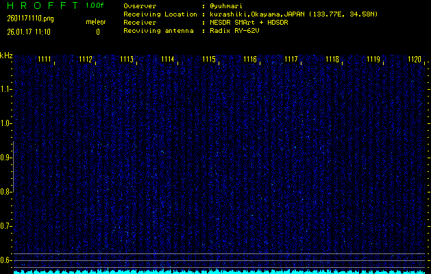Click the 1111 time marker

[x=45, y=60]
